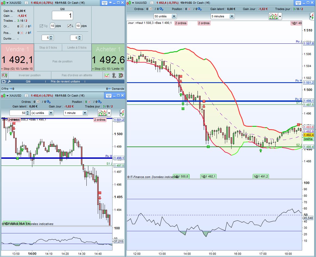This screenshot has width=316, height=257.
Task: Open chart trading icon in order panel
Action: pos(107,75)
